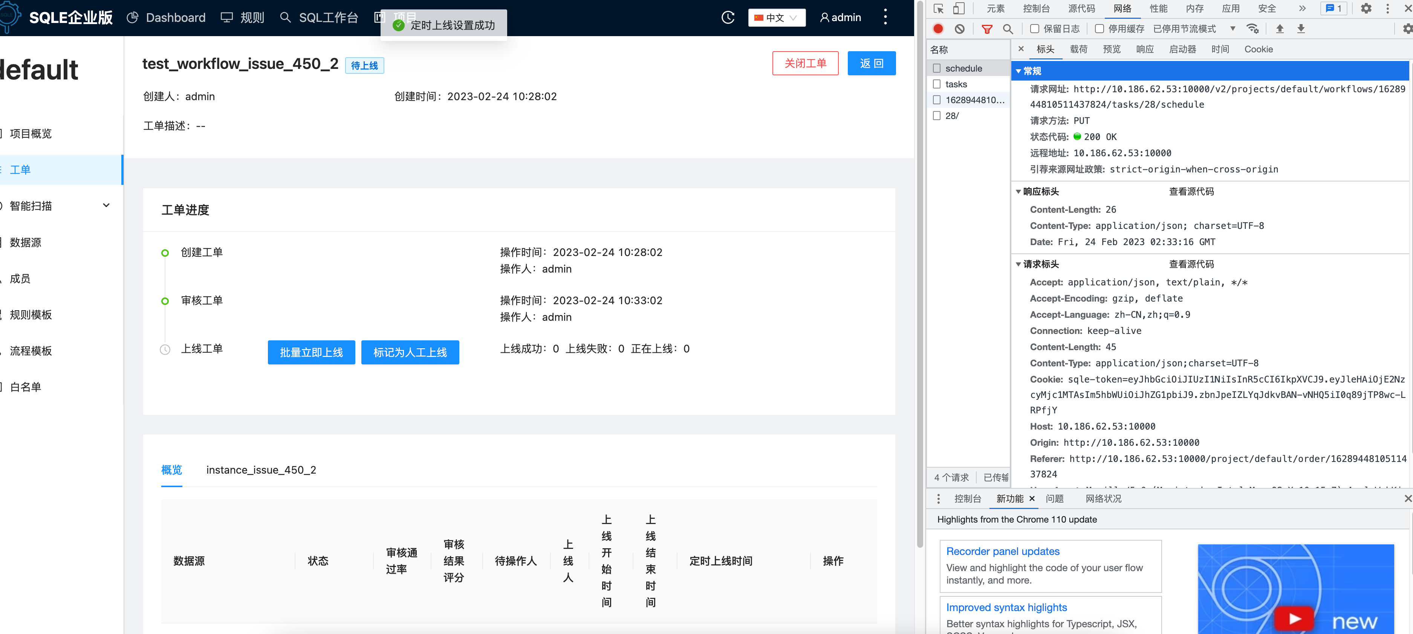Export HAR file via download icon

click(x=1301, y=29)
